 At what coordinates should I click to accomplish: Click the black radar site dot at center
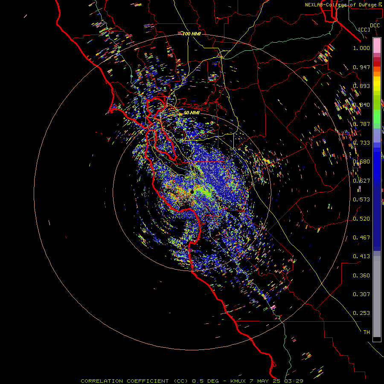pyautogui.click(x=192, y=192)
